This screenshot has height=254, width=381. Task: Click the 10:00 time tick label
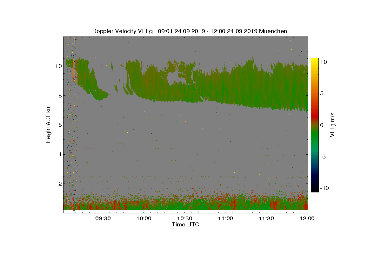click(144, 218)
